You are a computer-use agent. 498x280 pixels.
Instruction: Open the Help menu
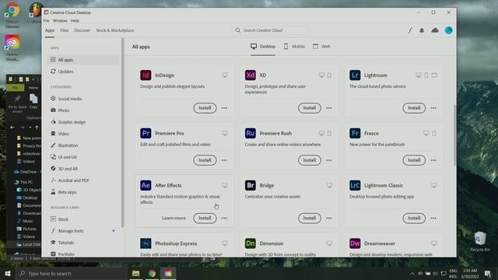pos(75,21)
